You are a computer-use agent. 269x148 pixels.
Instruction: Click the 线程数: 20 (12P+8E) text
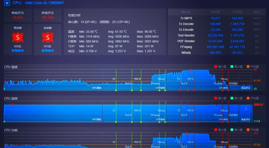[x=115, y=22]
